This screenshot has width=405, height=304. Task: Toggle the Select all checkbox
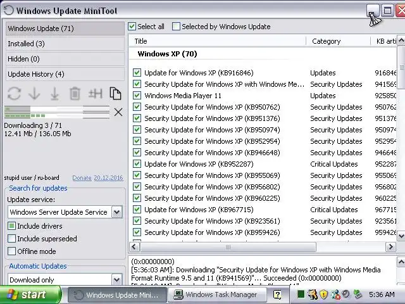(132, 27)
